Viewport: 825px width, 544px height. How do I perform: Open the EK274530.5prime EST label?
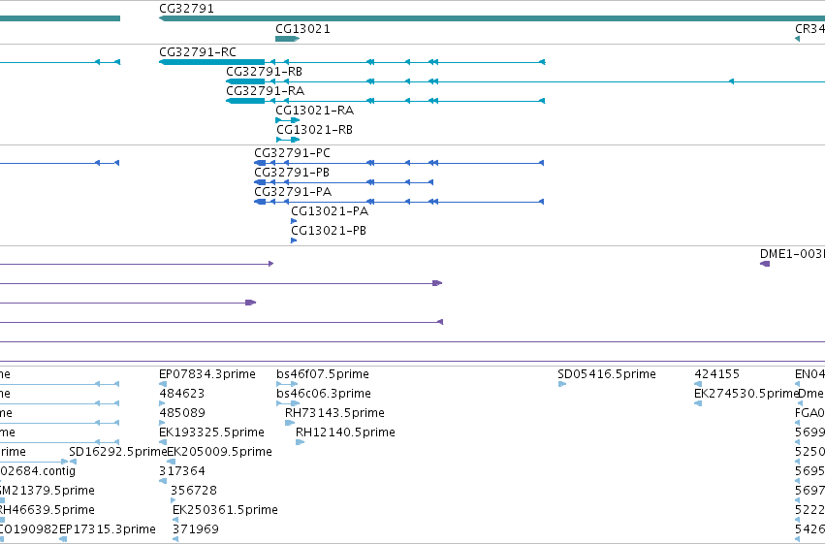point(746,394)
